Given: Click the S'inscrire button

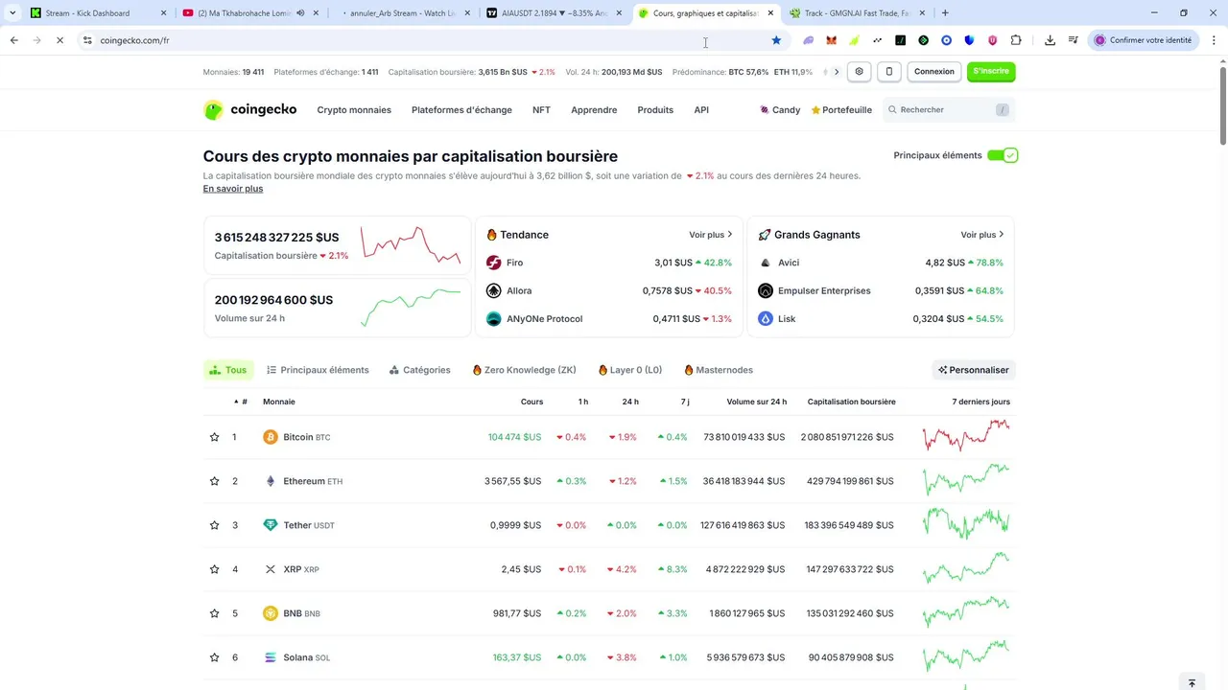Looking at the screenshot, I should pos(991,72).
